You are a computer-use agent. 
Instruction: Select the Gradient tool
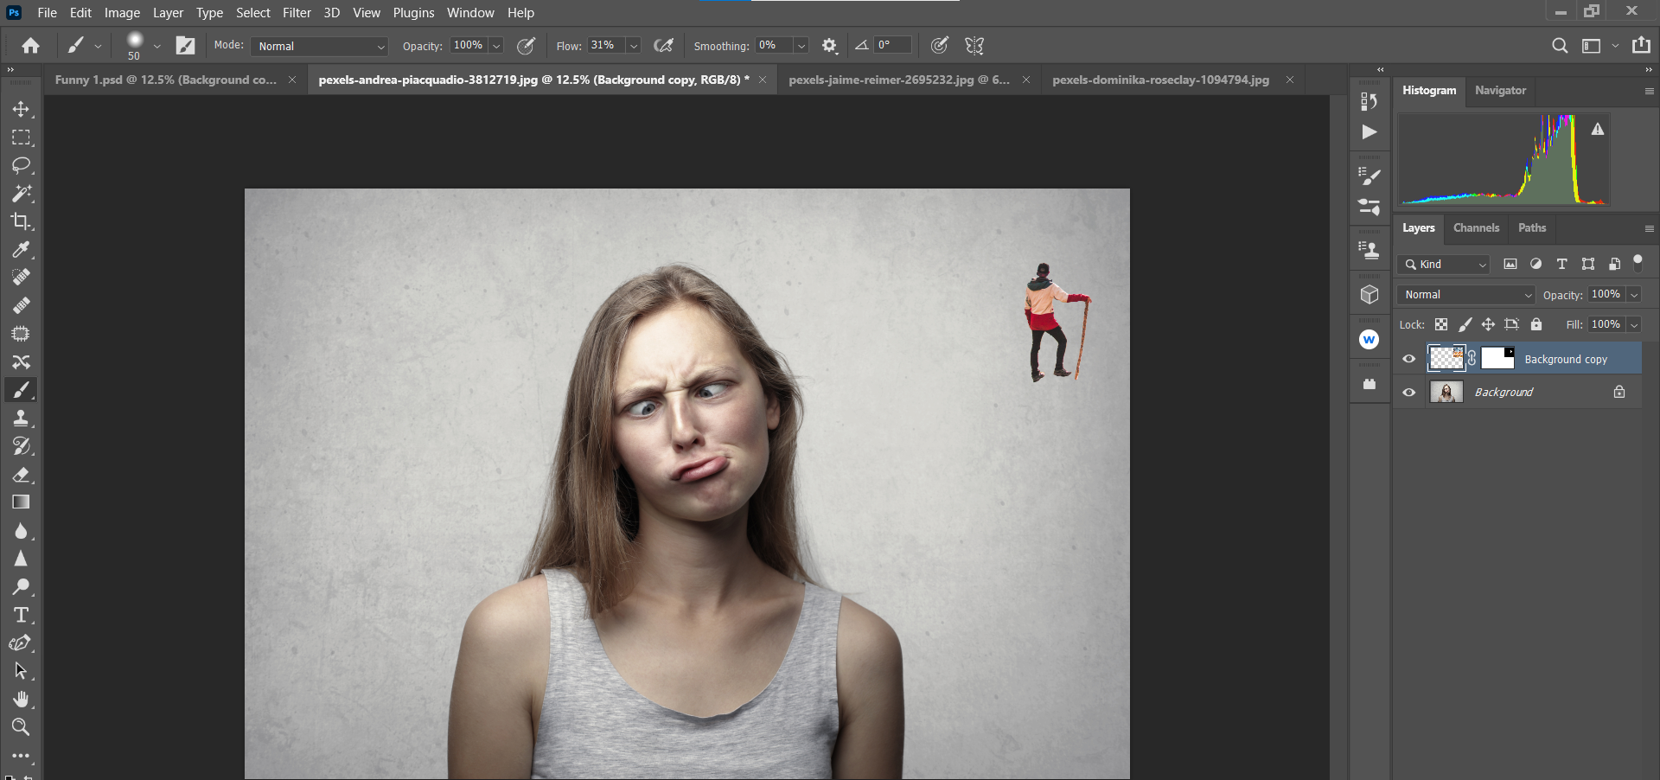21,502
